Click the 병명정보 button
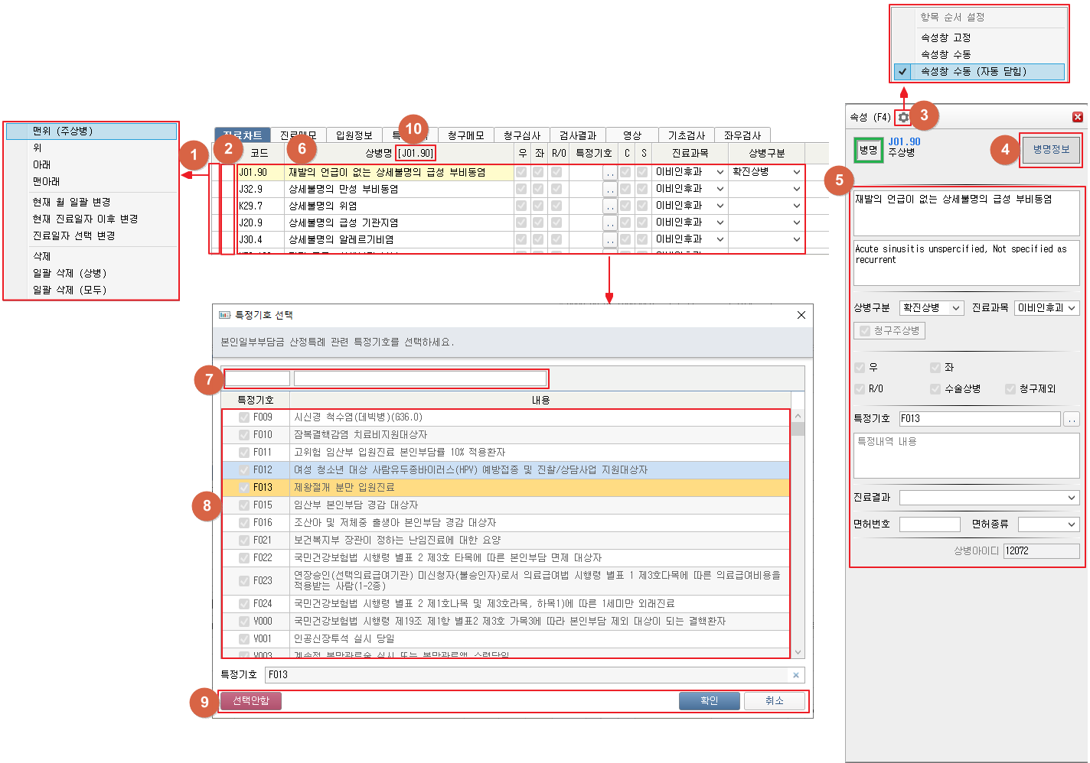The image size is (1090, 763). (1051, 150)
